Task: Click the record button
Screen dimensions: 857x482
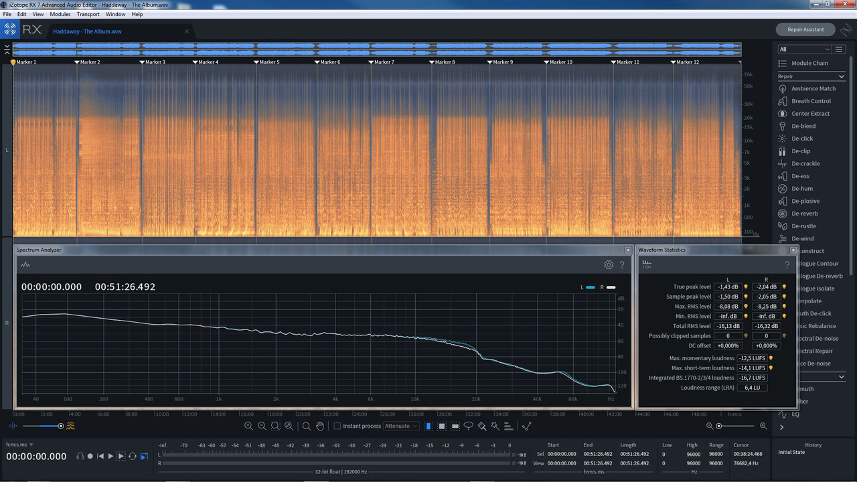Action: (90, 456)
